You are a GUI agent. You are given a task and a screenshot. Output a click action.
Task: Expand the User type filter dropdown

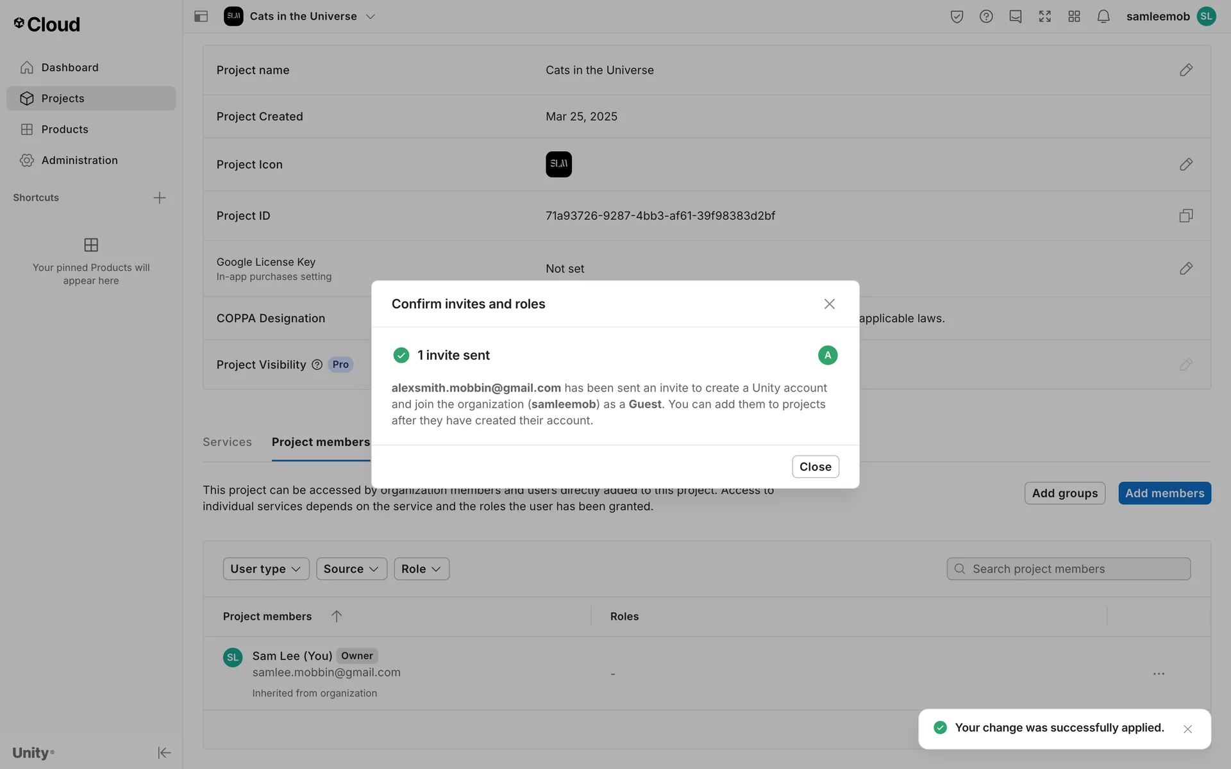click(x=265, y=568)
